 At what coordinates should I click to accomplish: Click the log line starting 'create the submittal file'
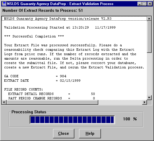click(x=70, y=63)
